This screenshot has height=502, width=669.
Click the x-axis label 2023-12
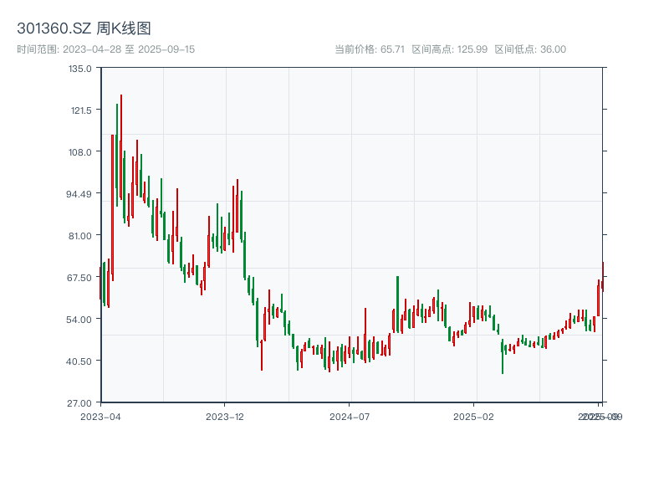[225, 417]
